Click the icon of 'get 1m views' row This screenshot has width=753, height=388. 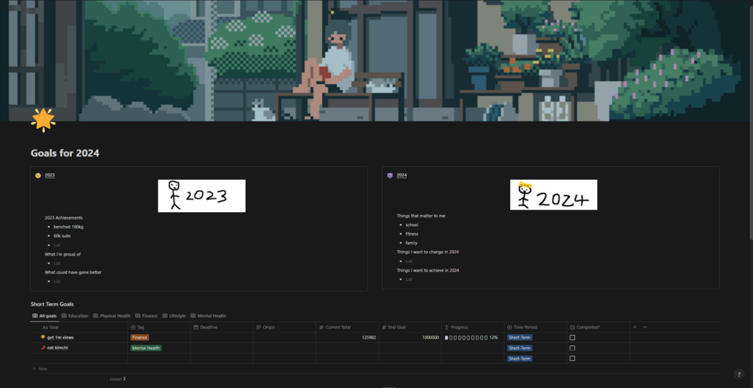pos(43,337)
